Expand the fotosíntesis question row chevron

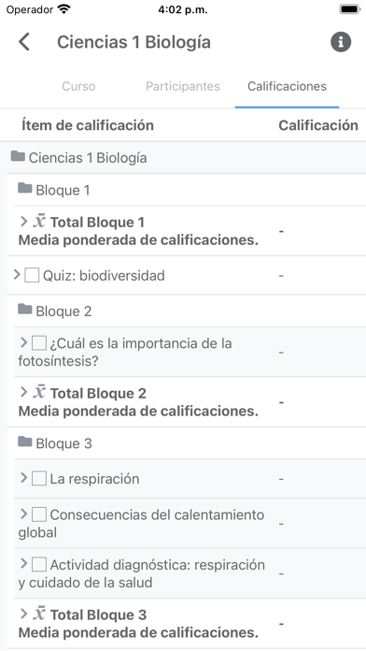[23, 342]
